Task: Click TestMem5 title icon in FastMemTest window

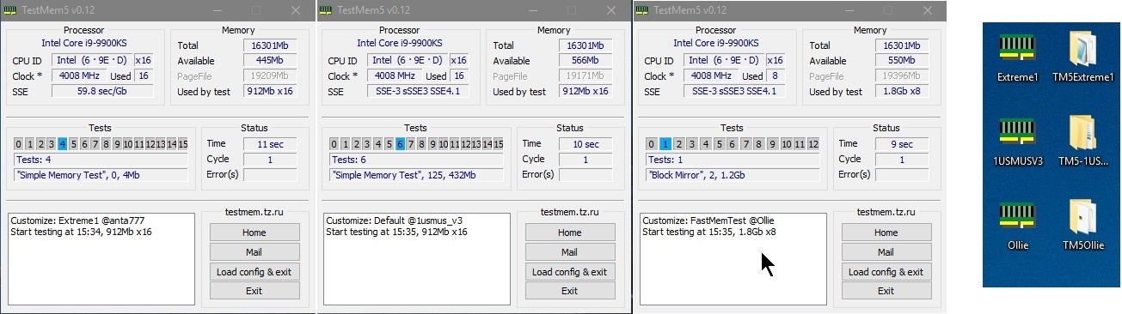Action: point(642,10)
